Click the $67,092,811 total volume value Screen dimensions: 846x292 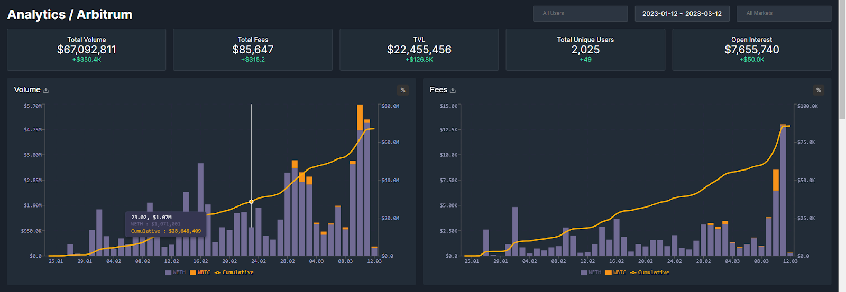point(87,50)
